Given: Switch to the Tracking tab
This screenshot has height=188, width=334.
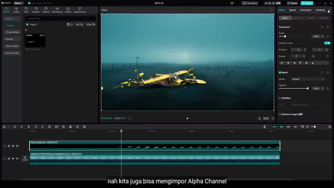Looking at the screenshot, I should click(x=320, y=10).
